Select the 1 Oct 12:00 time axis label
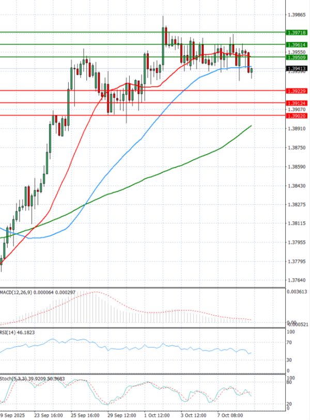Screen dimensions: 310x420 [157, 415]
